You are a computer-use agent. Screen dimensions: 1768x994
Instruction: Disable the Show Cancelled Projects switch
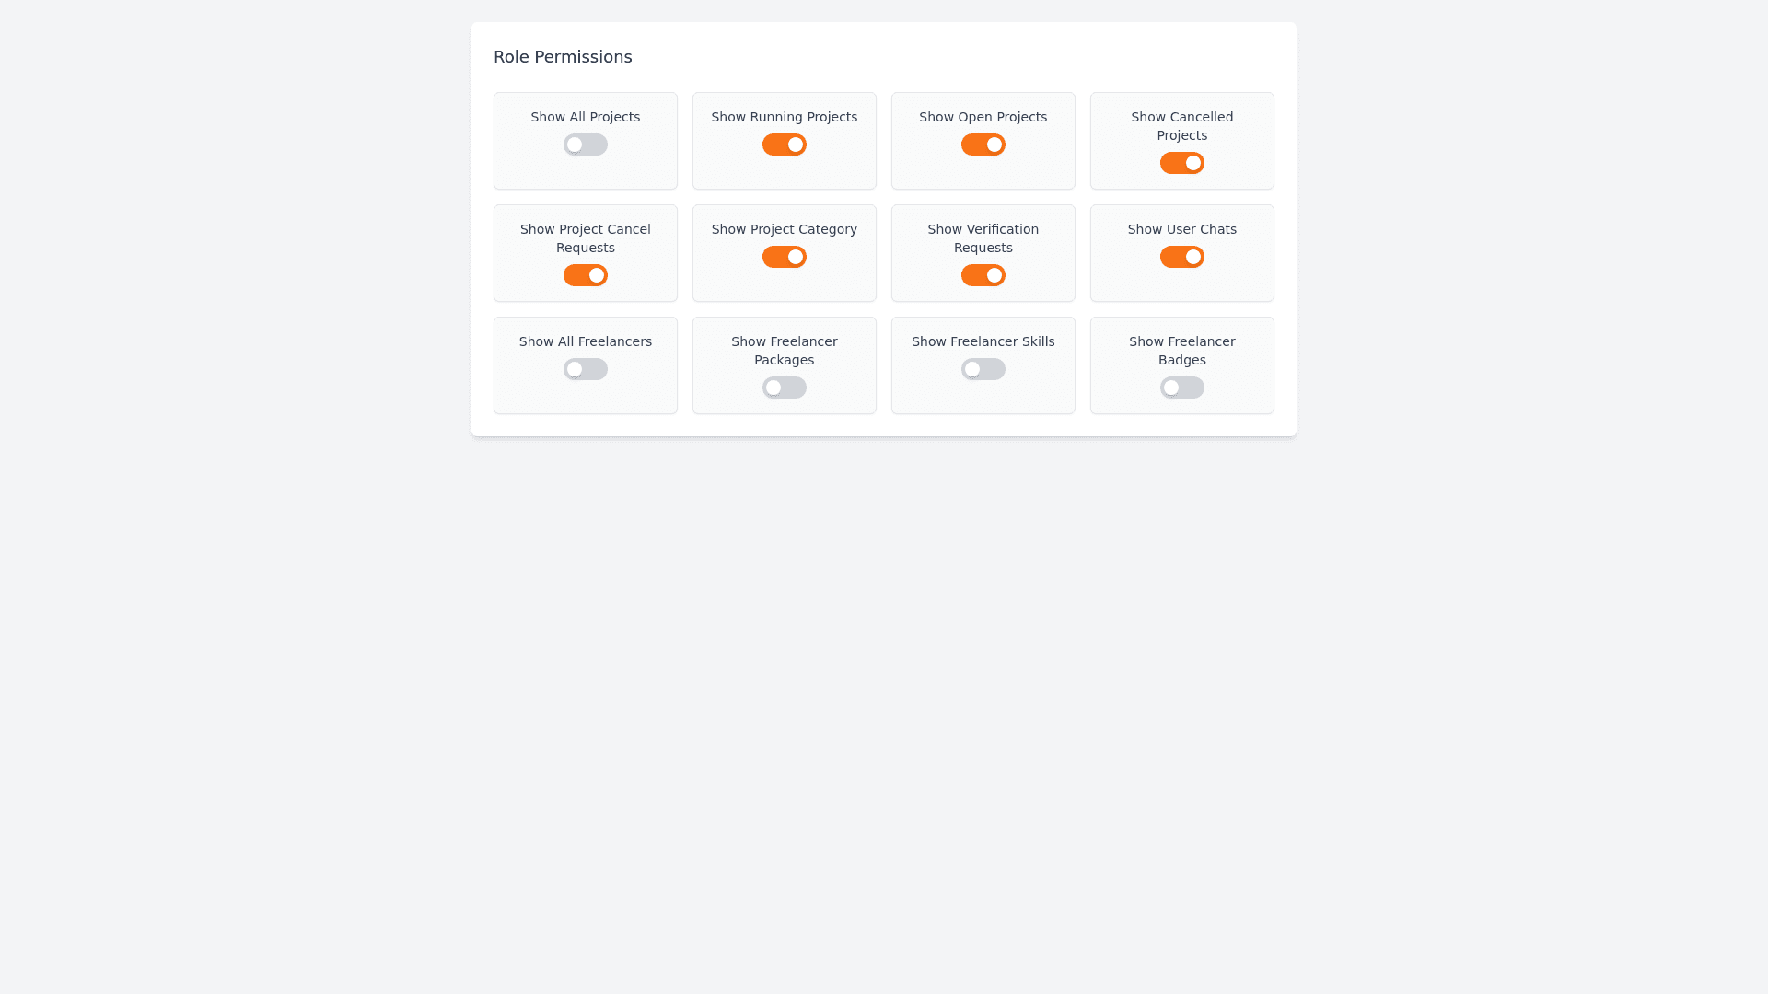pyautogui.click(x=1182, y=163)
